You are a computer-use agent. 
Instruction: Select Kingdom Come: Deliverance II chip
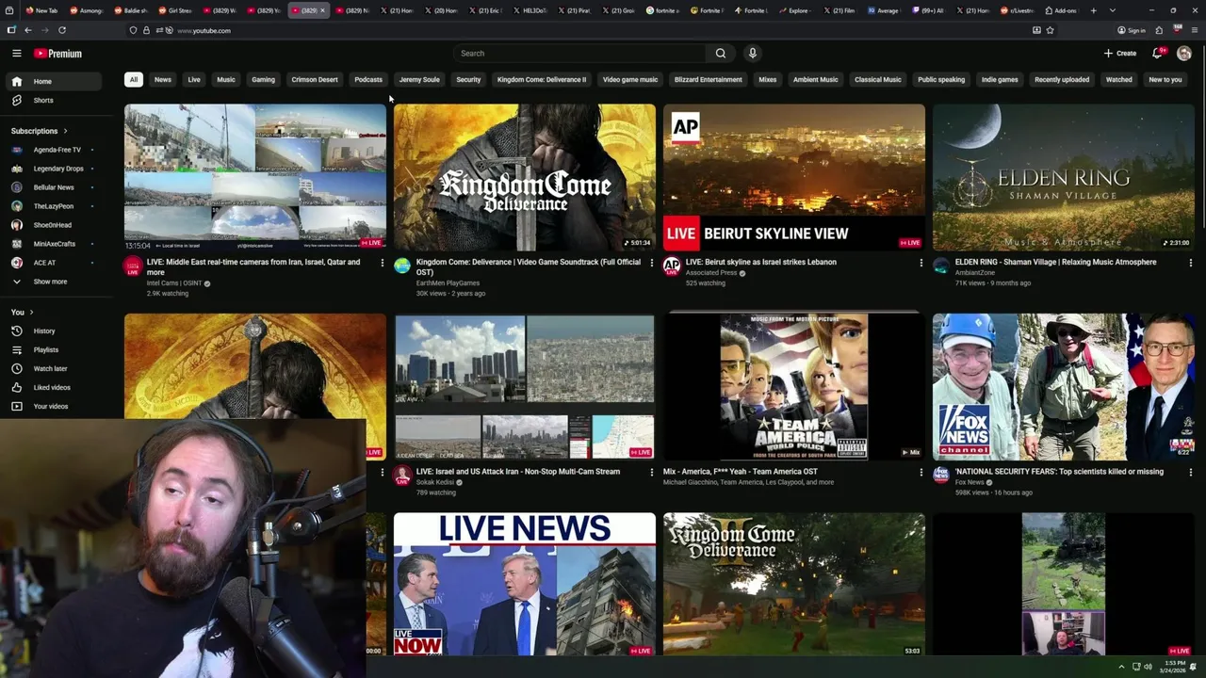542,79
